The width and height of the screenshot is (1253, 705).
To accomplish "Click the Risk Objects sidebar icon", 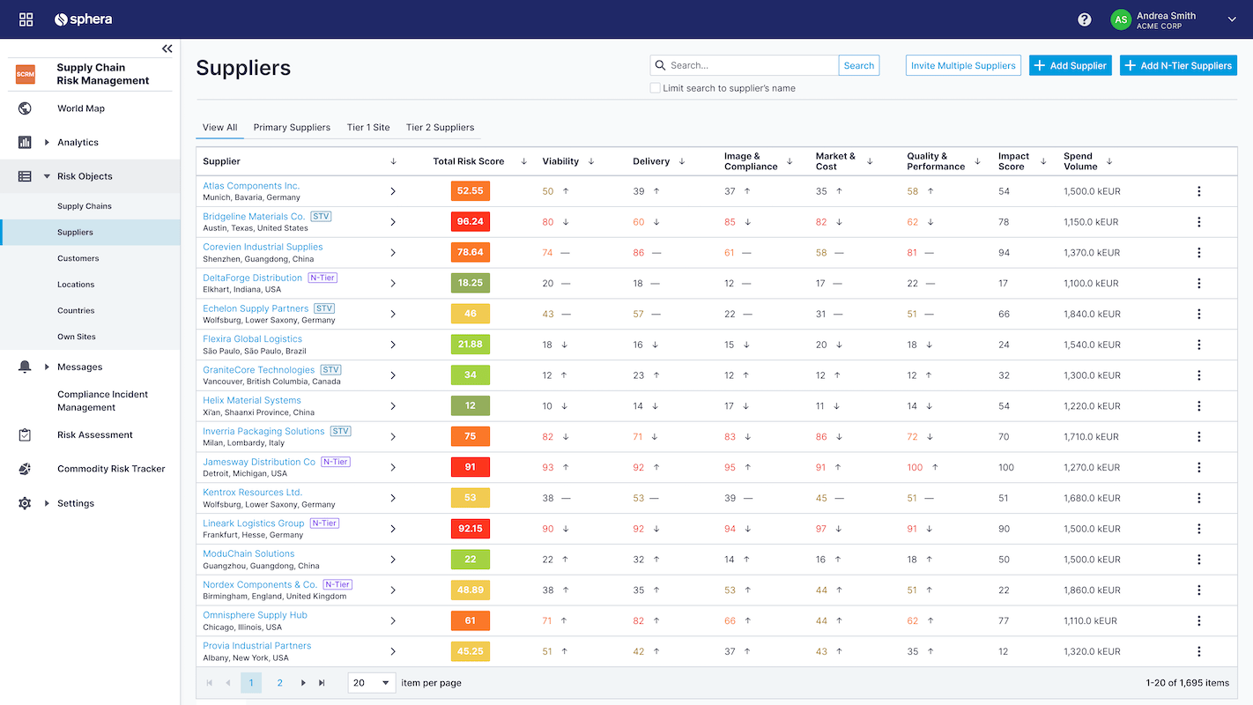I will click(24, 175).
